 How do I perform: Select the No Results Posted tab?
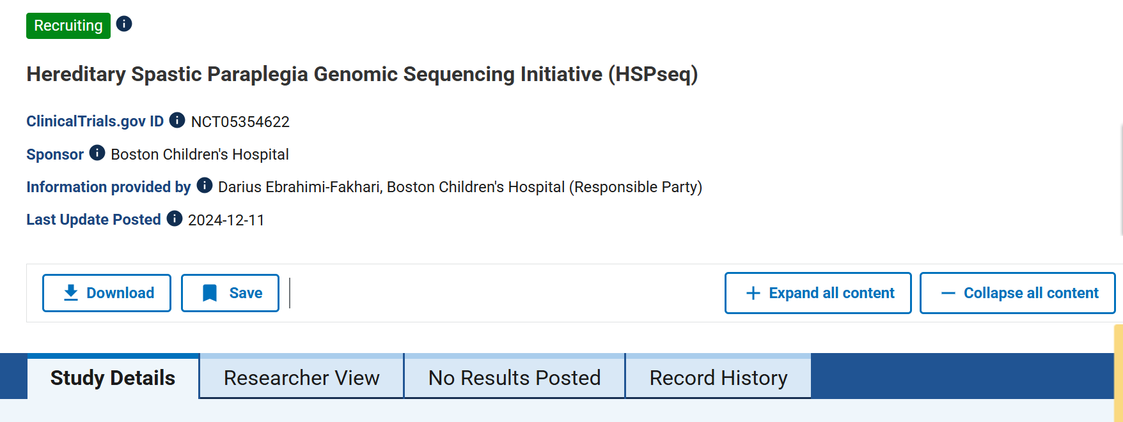(514, 378)
